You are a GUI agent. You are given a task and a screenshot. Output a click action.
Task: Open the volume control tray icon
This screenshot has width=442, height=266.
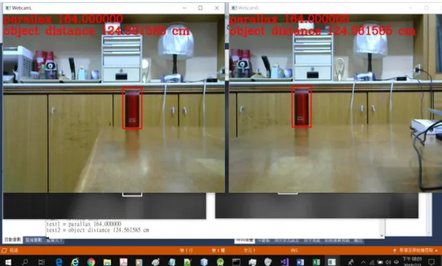388,262
